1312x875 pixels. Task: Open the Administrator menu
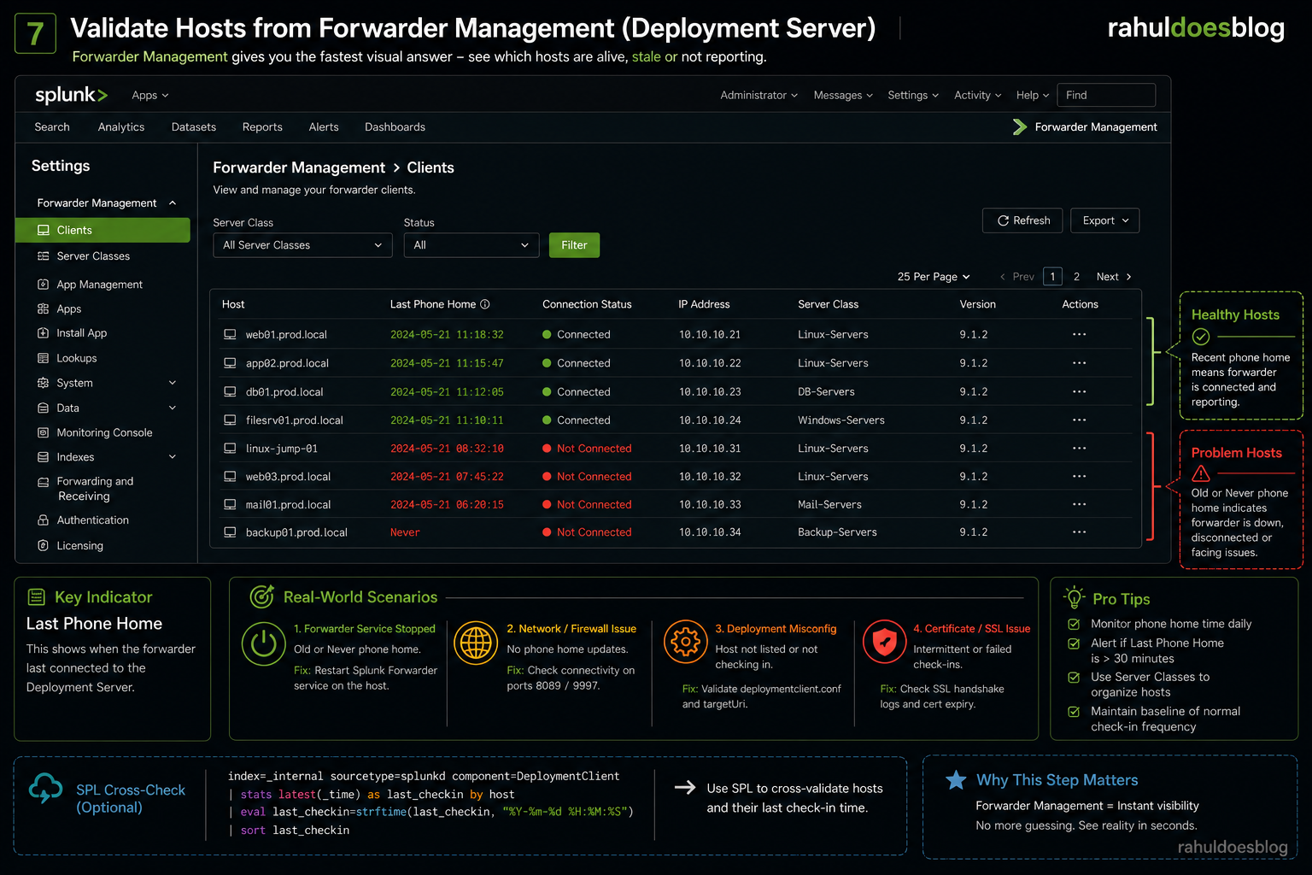[758, 96]
